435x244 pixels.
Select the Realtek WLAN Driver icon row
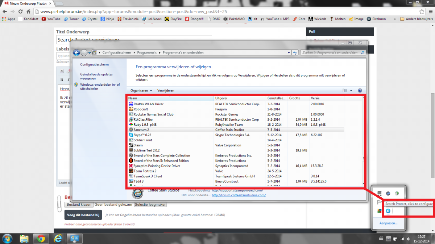coord(131,104)
